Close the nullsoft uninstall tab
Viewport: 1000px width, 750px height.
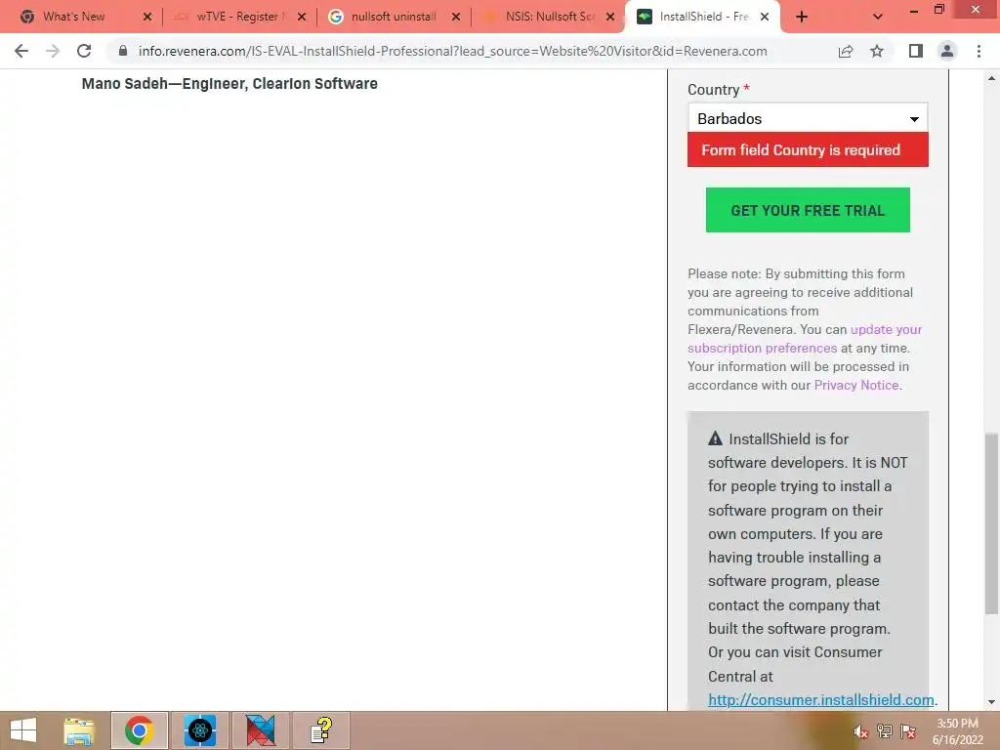click(456, 17)
